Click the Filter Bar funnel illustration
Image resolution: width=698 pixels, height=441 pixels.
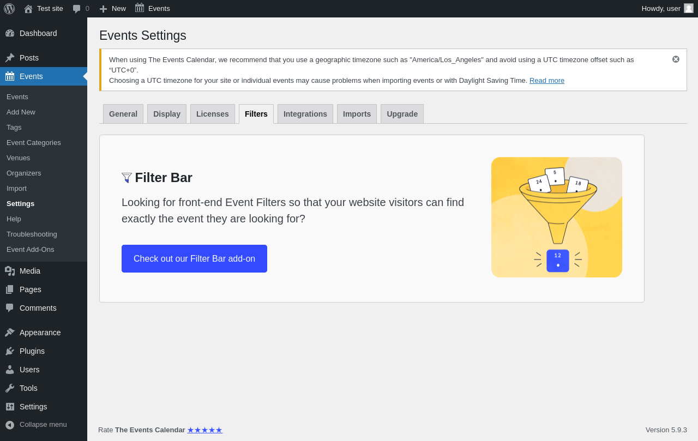557,218
